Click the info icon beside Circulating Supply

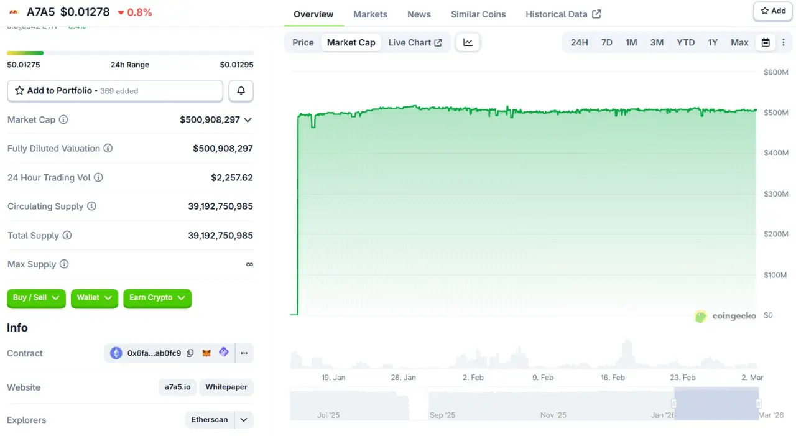point(91,206)
